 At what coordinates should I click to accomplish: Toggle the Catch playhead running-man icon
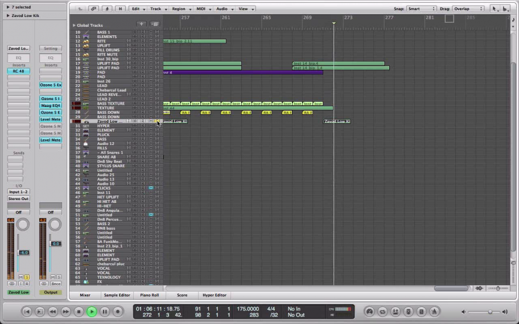pyautogui.click(x=107, y=9)
